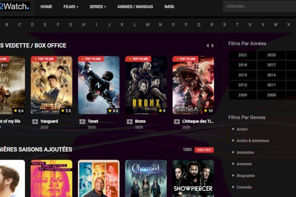Click the next arrow in box office carousel
The width and height of the screenshot is (296, 197).
(212, 45)
